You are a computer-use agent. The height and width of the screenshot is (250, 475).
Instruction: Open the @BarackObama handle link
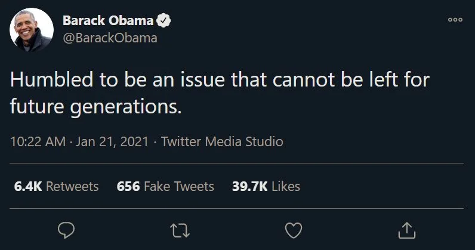[x=110, y=38]
